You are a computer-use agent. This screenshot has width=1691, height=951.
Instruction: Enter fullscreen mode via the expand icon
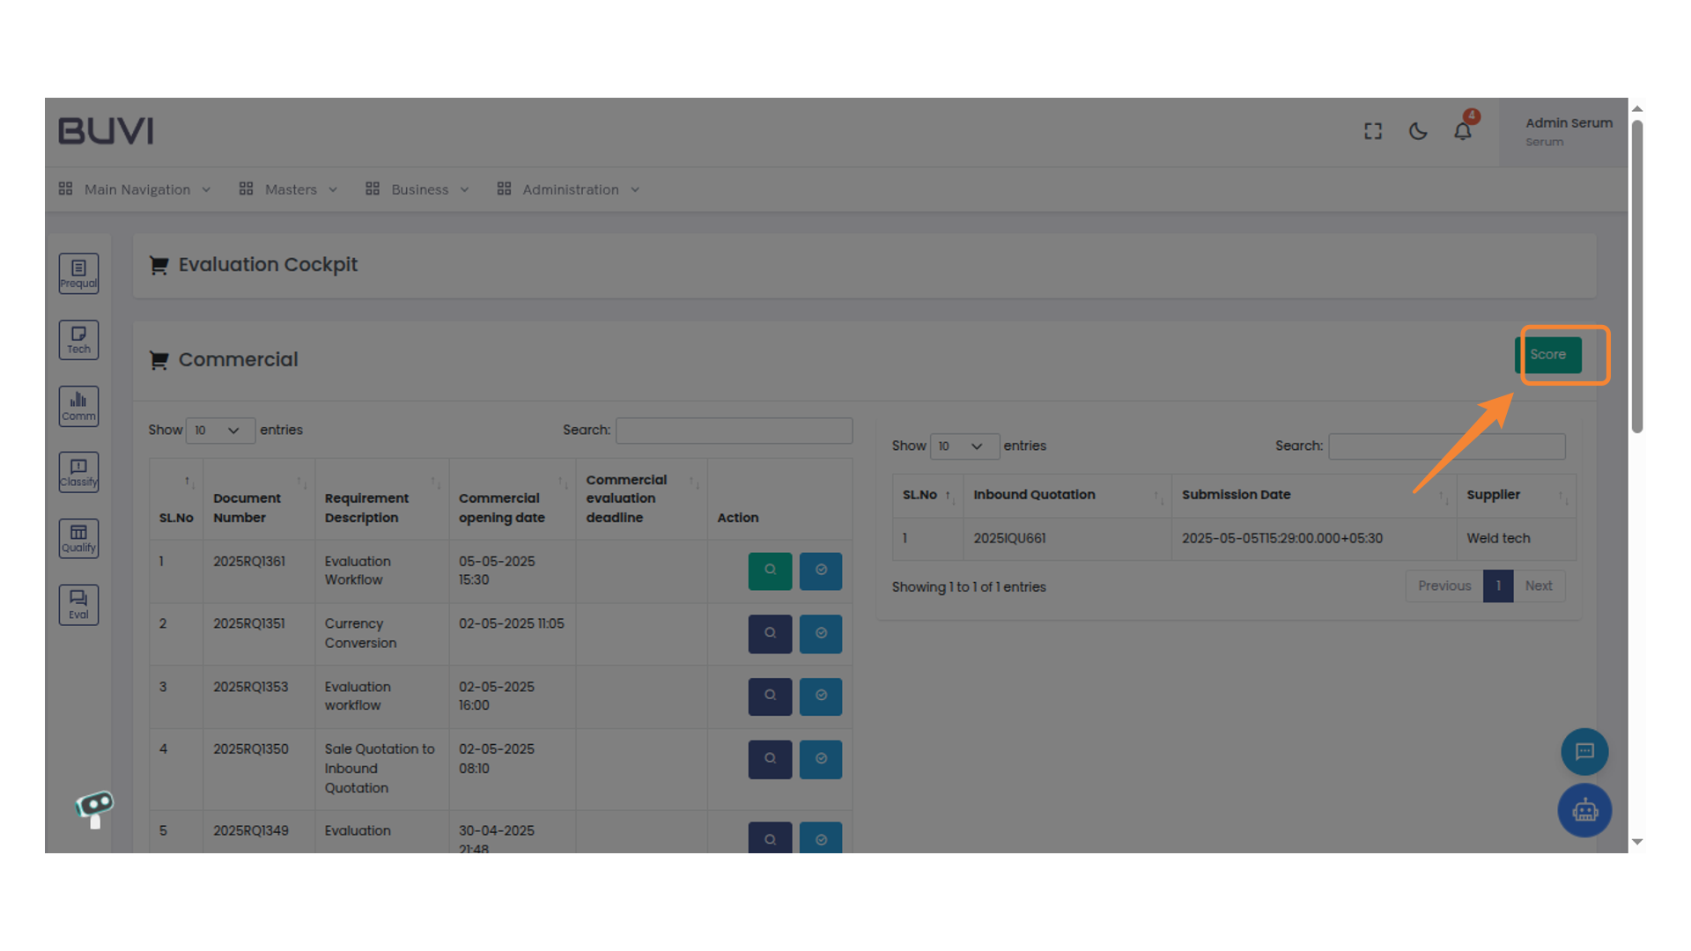coord(1372,130)
